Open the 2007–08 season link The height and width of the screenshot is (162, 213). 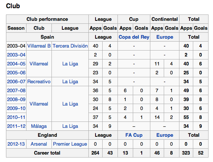point(16,91)
